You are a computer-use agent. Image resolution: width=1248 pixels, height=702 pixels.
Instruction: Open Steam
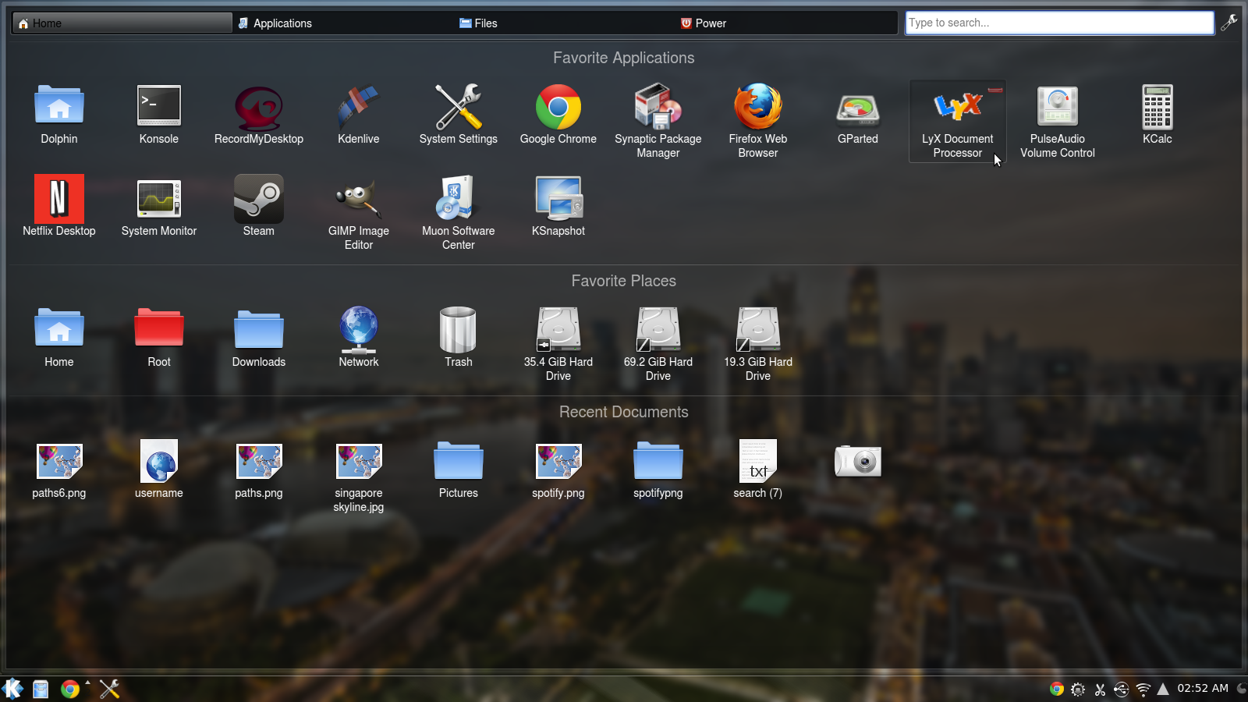[x=259, y=207]
